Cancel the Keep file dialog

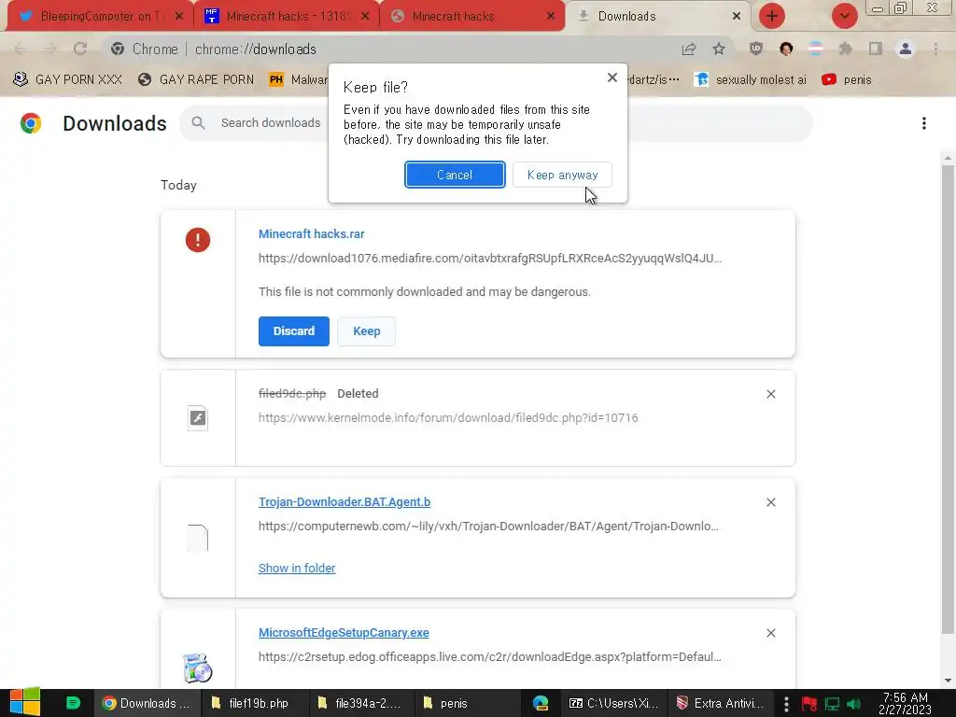click(x=455, y=175)
